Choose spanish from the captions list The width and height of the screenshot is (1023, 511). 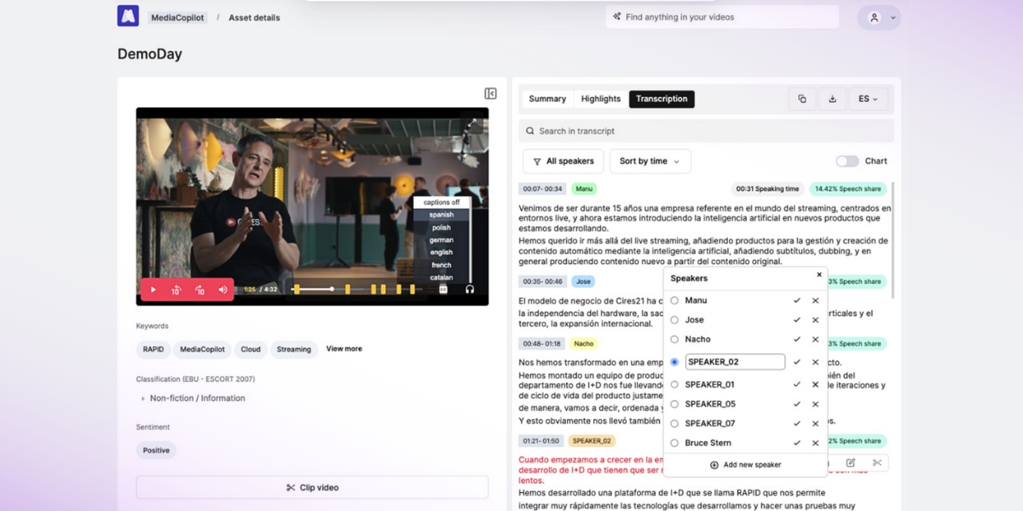[443, 215]
